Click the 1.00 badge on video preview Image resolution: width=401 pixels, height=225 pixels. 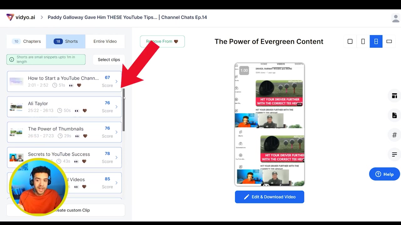[244, 70]
